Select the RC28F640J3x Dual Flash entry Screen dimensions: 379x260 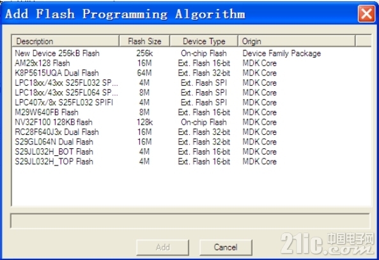point(57,132)
